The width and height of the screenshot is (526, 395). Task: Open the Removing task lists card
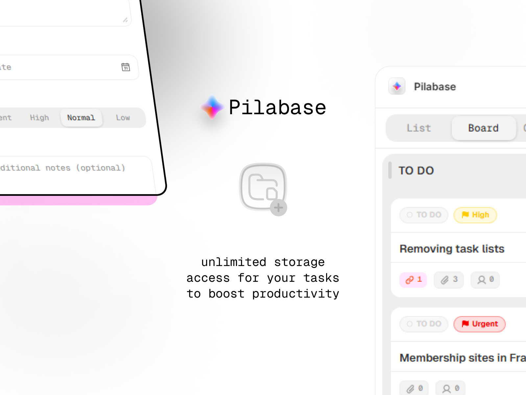coord(452,249)
